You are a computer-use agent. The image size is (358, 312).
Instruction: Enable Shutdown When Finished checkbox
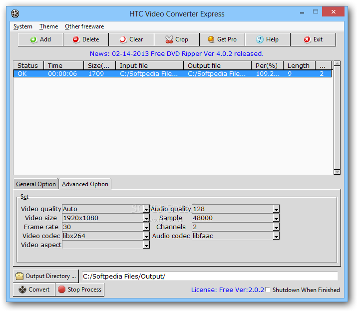tap(268, 290)
